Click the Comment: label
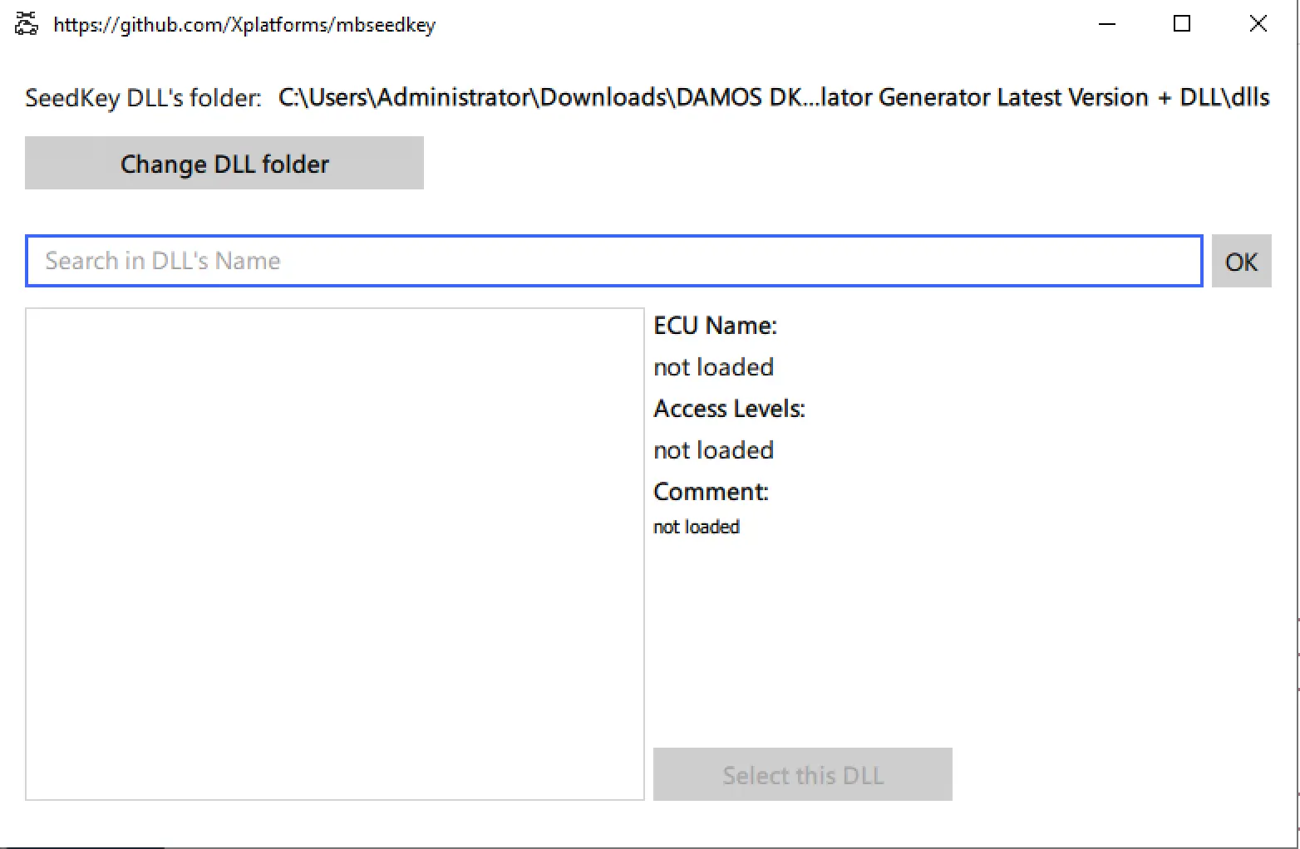Screen dimensions: 1300x849 coord(711,491)
